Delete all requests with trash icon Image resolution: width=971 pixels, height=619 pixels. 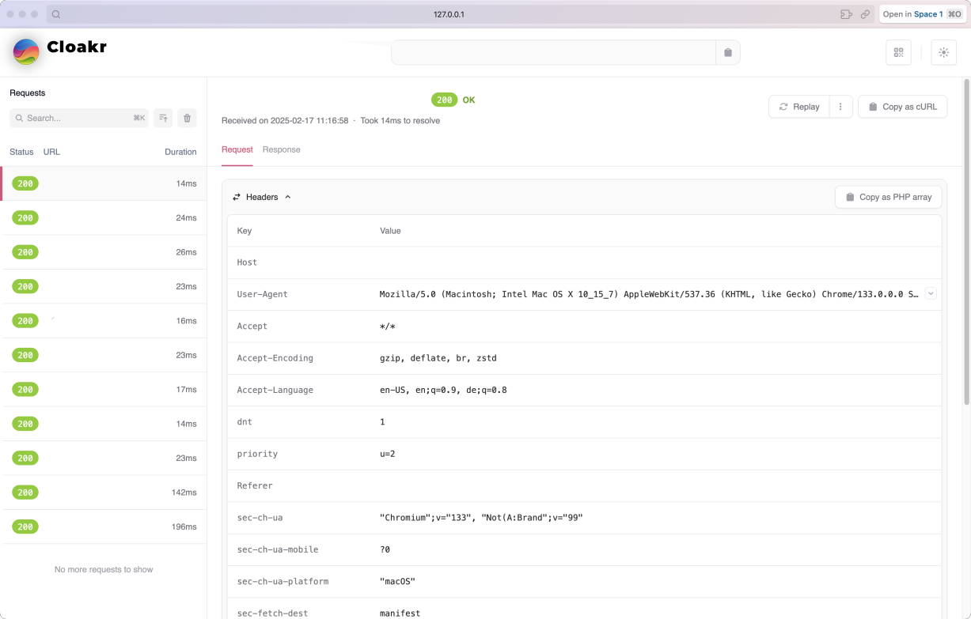coord(187,118)
